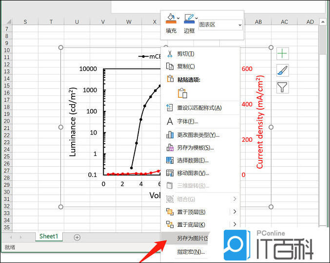This screenshot has width=330, height=263.
Task: Click the reset-to-match-style icon
Action: (x=170, y=108)
